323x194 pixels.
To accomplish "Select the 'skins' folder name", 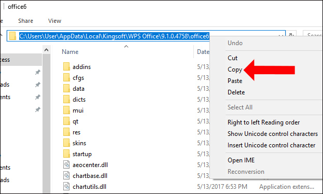I will point(79,143).
